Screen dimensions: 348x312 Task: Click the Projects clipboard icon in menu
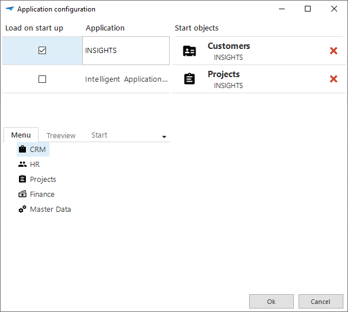click(22, 179)
